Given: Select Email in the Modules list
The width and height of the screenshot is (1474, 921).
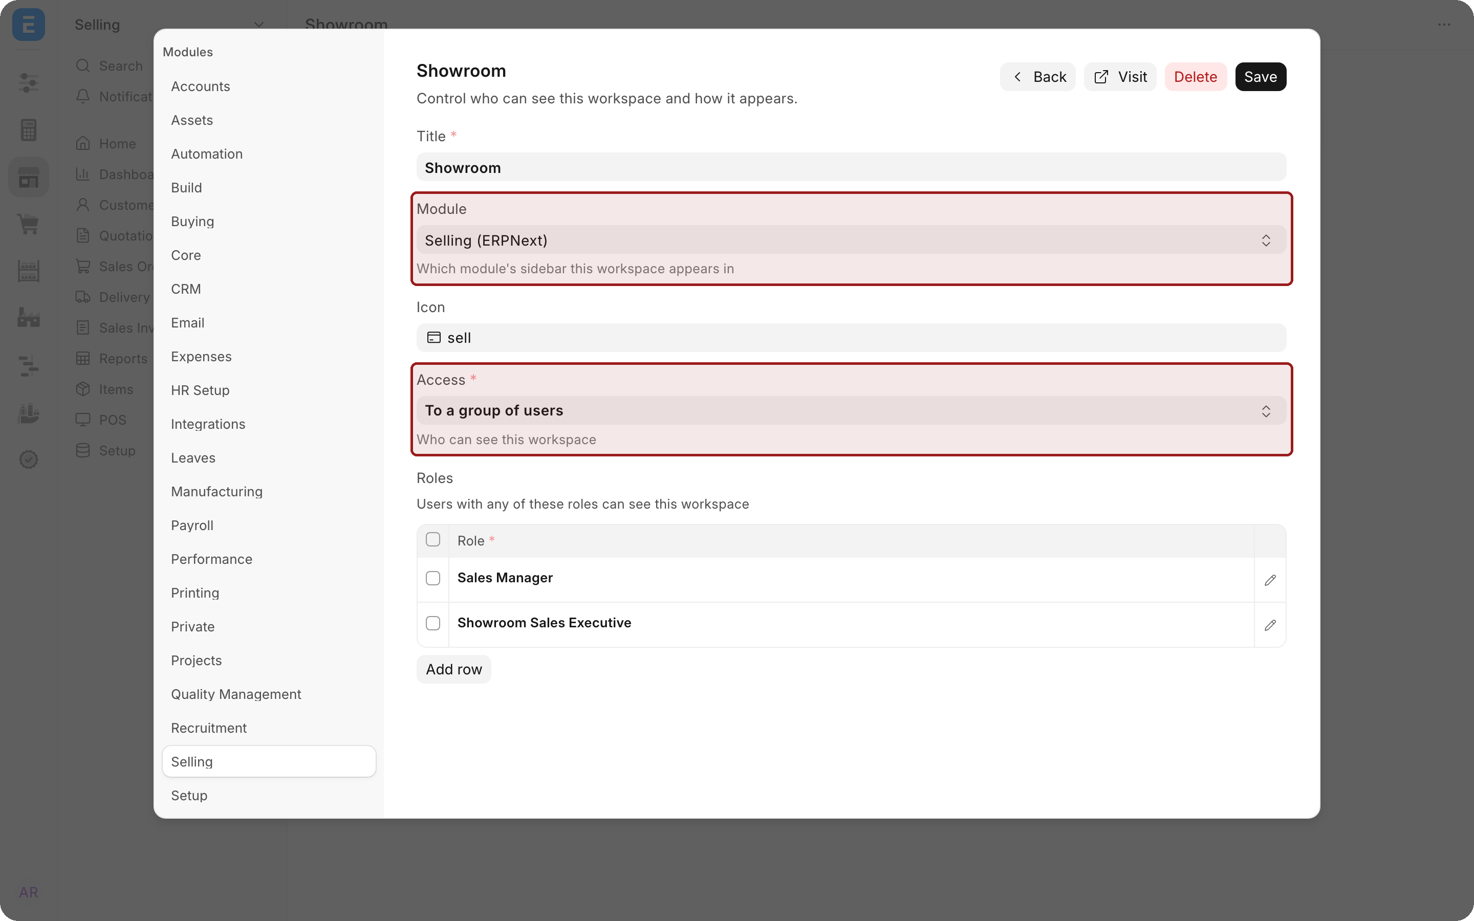Looking at the screenshot, I should [x=269, y=323].
